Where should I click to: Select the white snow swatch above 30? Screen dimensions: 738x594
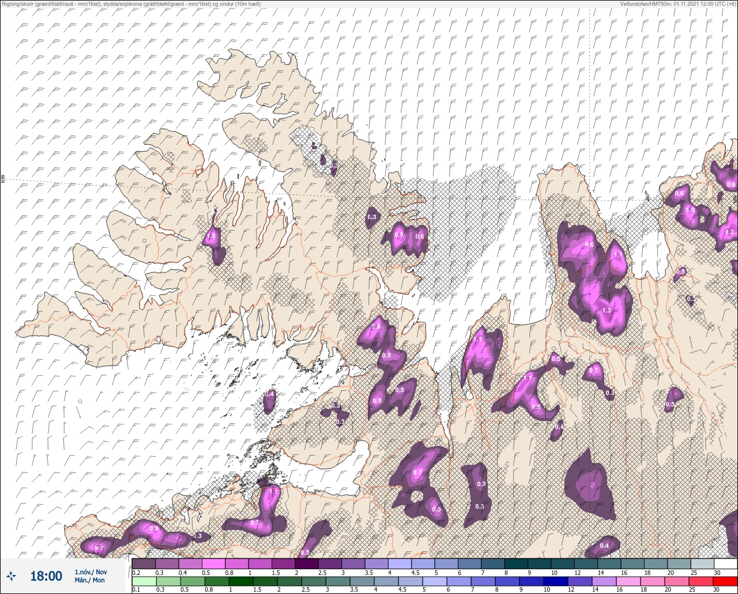pos(725,563)
